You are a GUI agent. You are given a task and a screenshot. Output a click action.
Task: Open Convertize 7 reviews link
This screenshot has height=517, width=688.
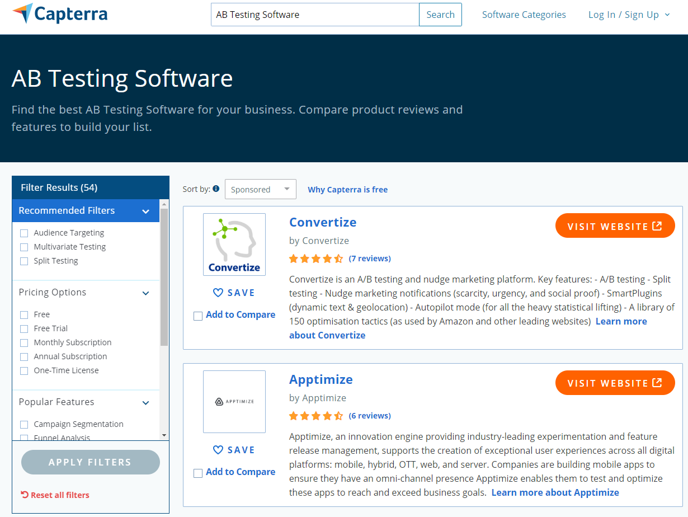pyautogui.click(x=370, y=258)
